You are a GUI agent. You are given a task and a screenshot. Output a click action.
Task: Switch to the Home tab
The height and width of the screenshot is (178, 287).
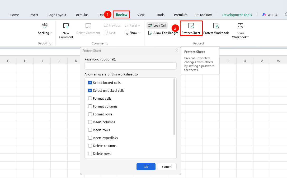pyautogui.click(x=14, y=15)
